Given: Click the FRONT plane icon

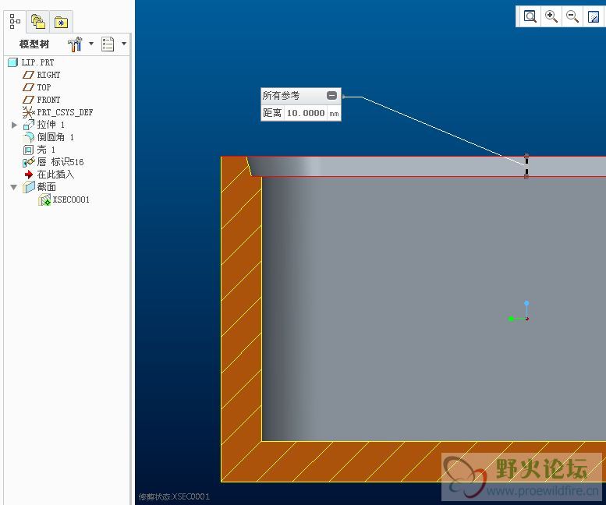Looking at the screenshot, I should click(x=28, y=100).
